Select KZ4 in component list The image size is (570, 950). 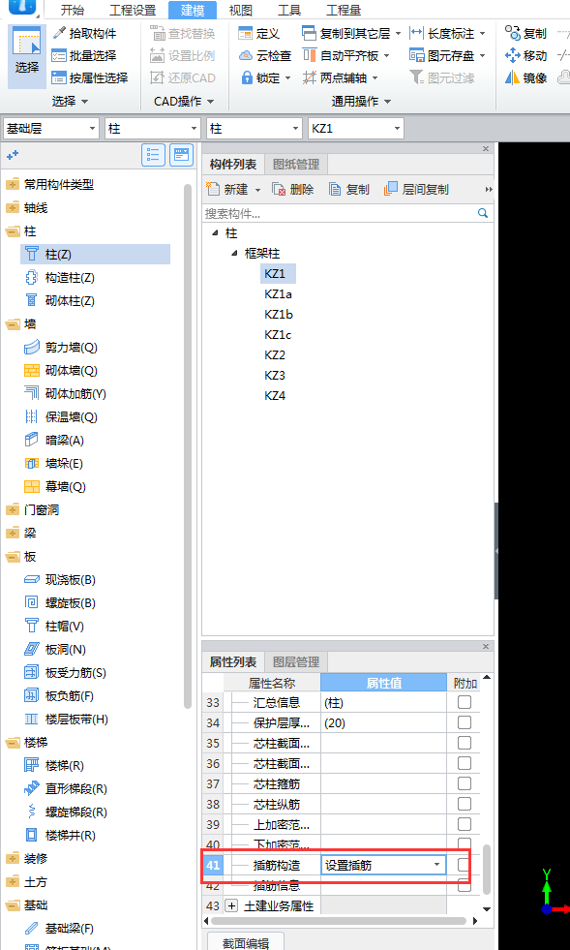pyautogui.click(x=275, y=396)
